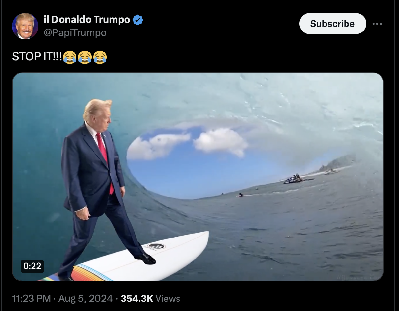The height and width of the screenshot is (311, 399).
Task: Click the STOP IT!!! tweet text
Action: [37, 57]
